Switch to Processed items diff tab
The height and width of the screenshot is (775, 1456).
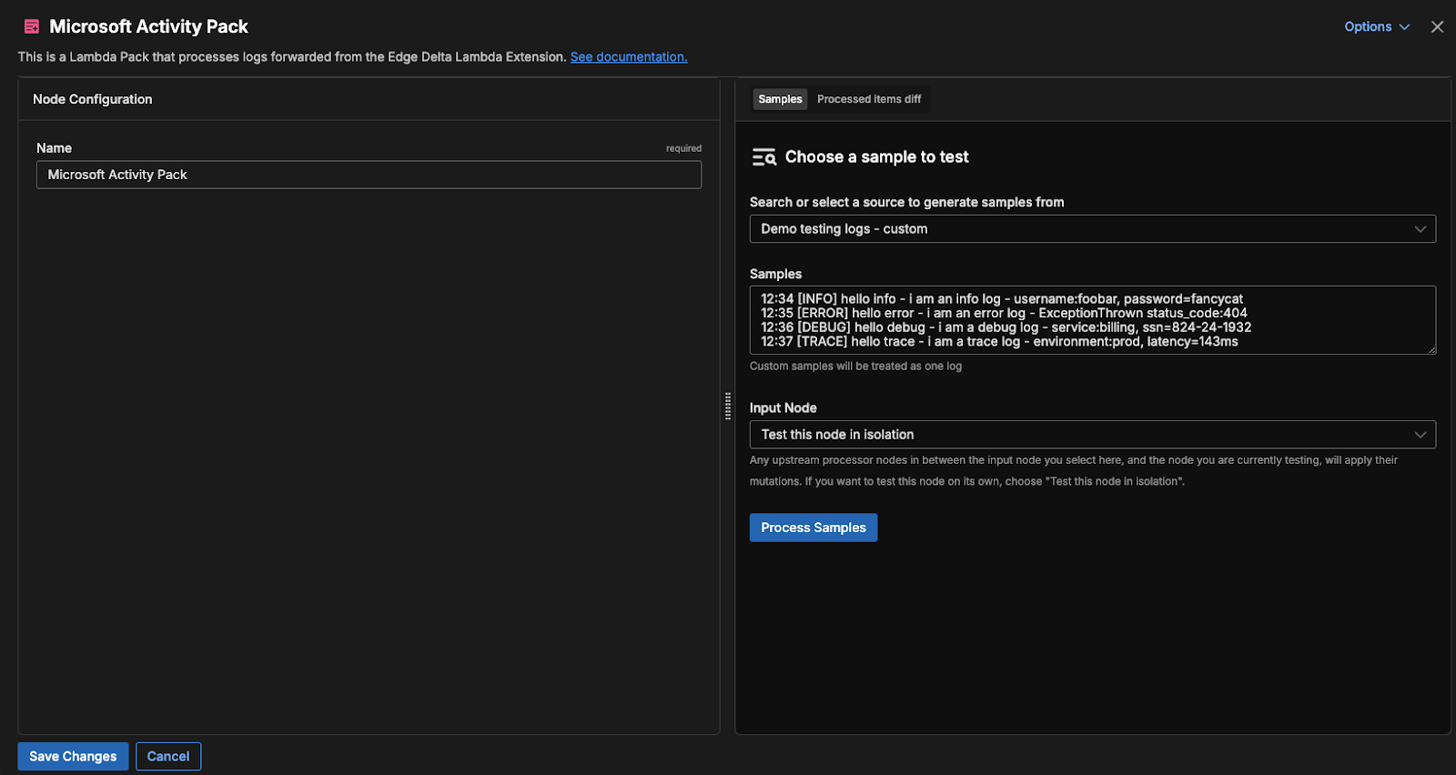[869, 99]
